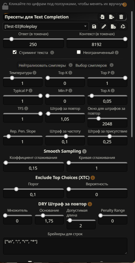Click the Ответ (в токенах) value field
The image size is (135, 263).
tap(33, 45)
